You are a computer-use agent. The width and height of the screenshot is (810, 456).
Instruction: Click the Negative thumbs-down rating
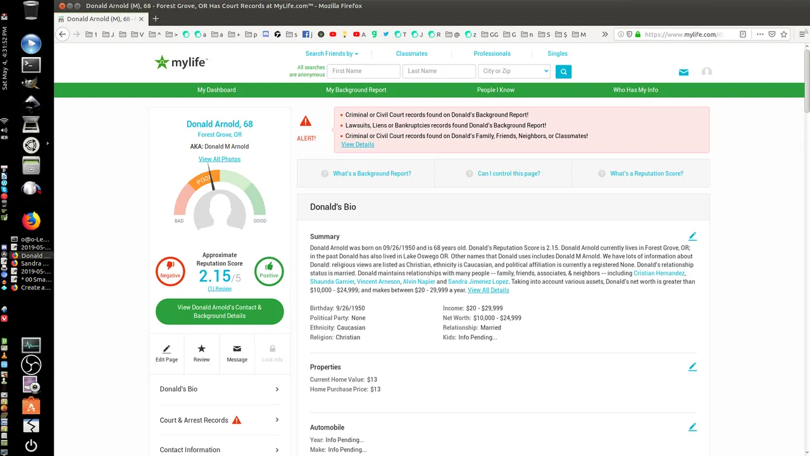coord(170,271)
